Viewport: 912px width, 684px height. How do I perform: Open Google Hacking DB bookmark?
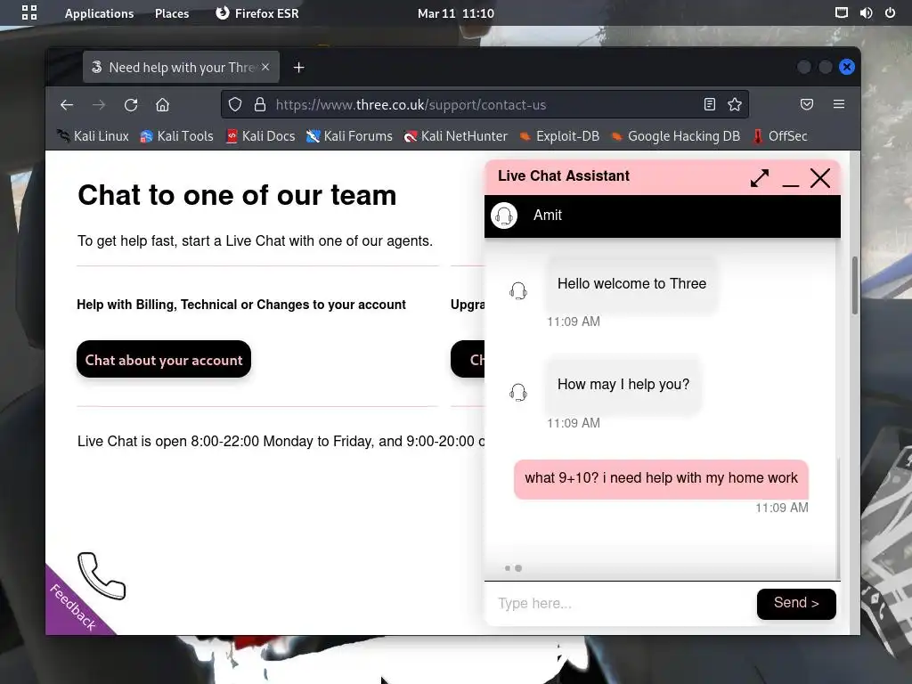pyautogui.click(x=675, y=136)
